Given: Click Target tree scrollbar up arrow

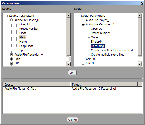Looking at the screenshot, I should (x=140, y=16).
